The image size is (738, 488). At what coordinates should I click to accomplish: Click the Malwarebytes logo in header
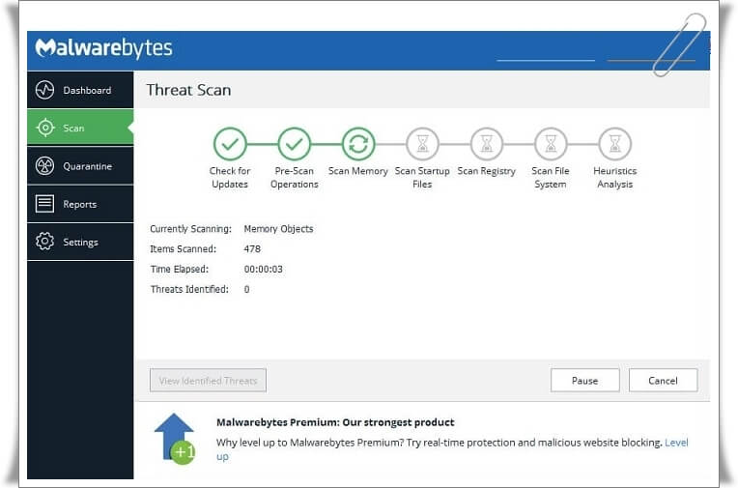pos(104,48)
